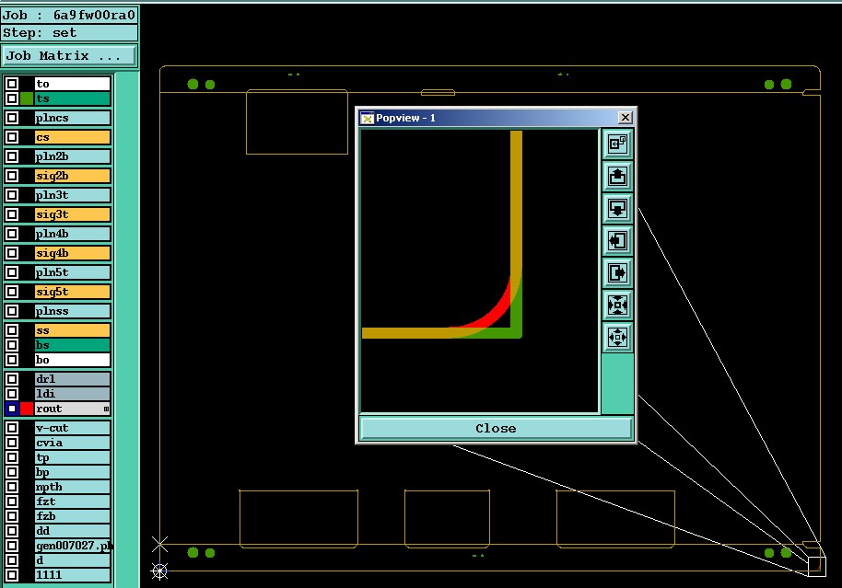Select layer name tp
Image resolution: width=842 pixels, height=588 pixels.
(73, 457)
